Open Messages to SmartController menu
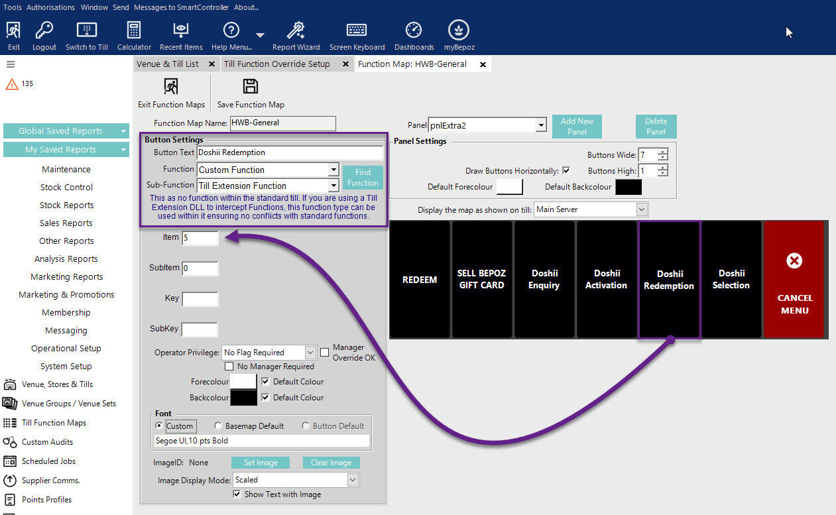This screenshot has height=515, width=836. (x=181, y=7)
